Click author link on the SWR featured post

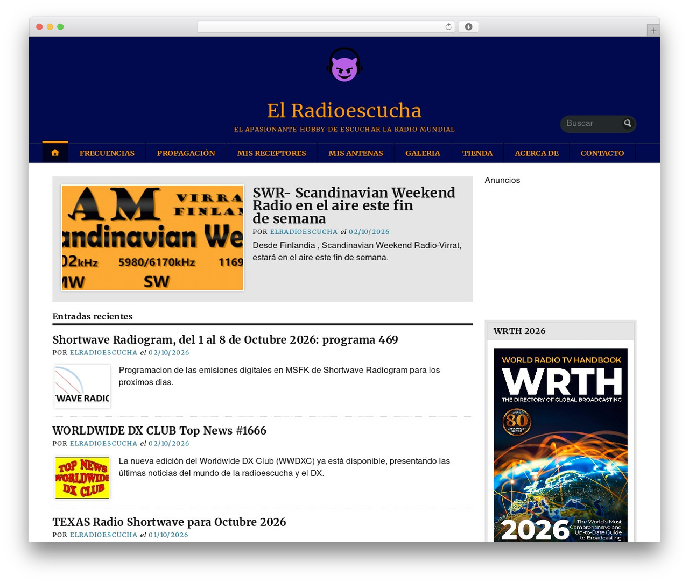(304, 232)
